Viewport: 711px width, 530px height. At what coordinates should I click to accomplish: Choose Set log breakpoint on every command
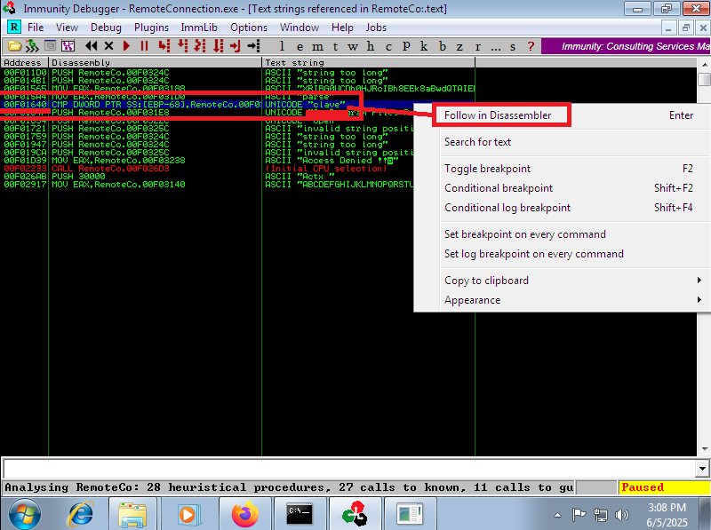pyautogui.click(x=563, y=254)
